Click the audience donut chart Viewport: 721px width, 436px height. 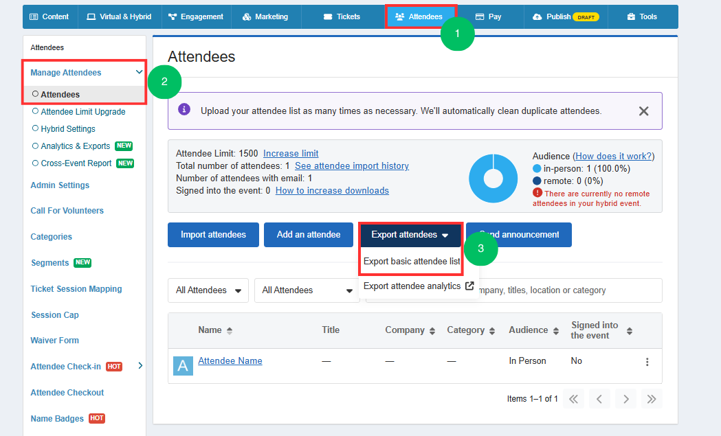click(x=493, y=179)
